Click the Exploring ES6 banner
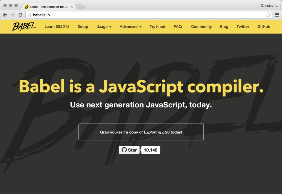This screenshot has width=282, height=194. [141, 132]
